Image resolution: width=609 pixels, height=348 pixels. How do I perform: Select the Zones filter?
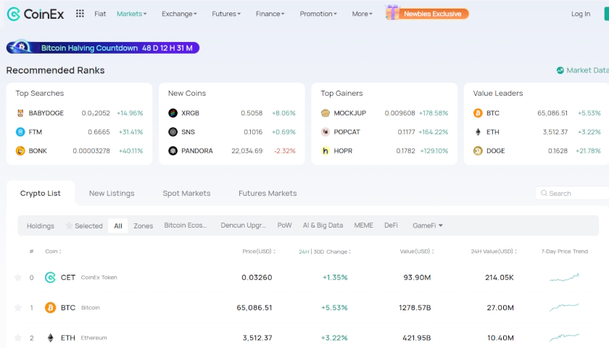click(x=144, y=225)
